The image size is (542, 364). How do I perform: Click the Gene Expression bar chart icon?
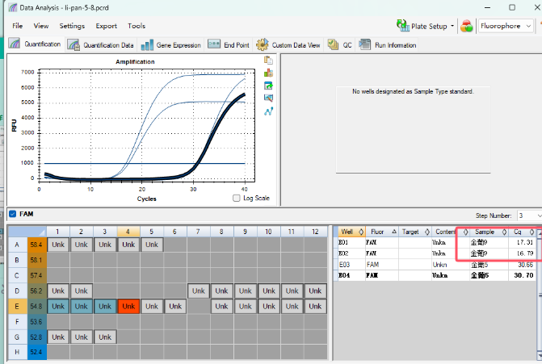pyautogui.click(x=147, y=45)
